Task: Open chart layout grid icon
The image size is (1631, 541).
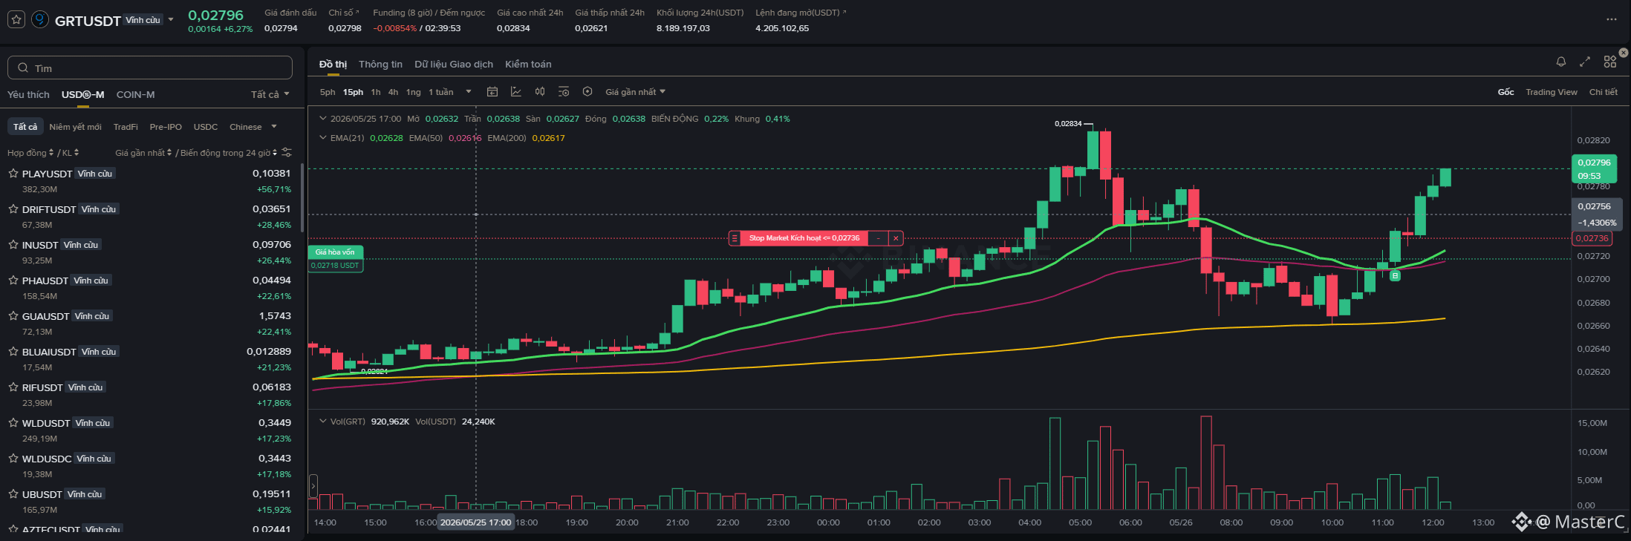Action: [1609, 62]
